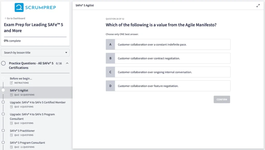Viewport: 265px width, 150px height.
Task: Mark the Practice Questions completion circle
Action: 3,63
